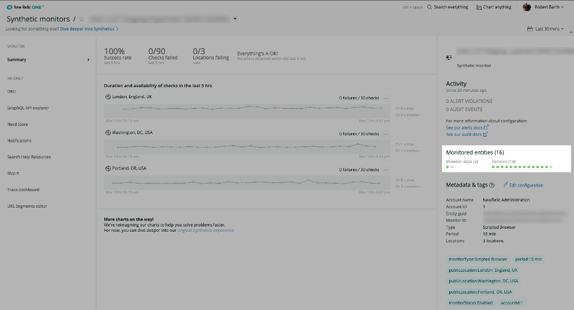Viewport: 574px width, 310px height.
Task: Click the publicLocation:Washington, DC, USA tag
Action: tap(483, 281)
